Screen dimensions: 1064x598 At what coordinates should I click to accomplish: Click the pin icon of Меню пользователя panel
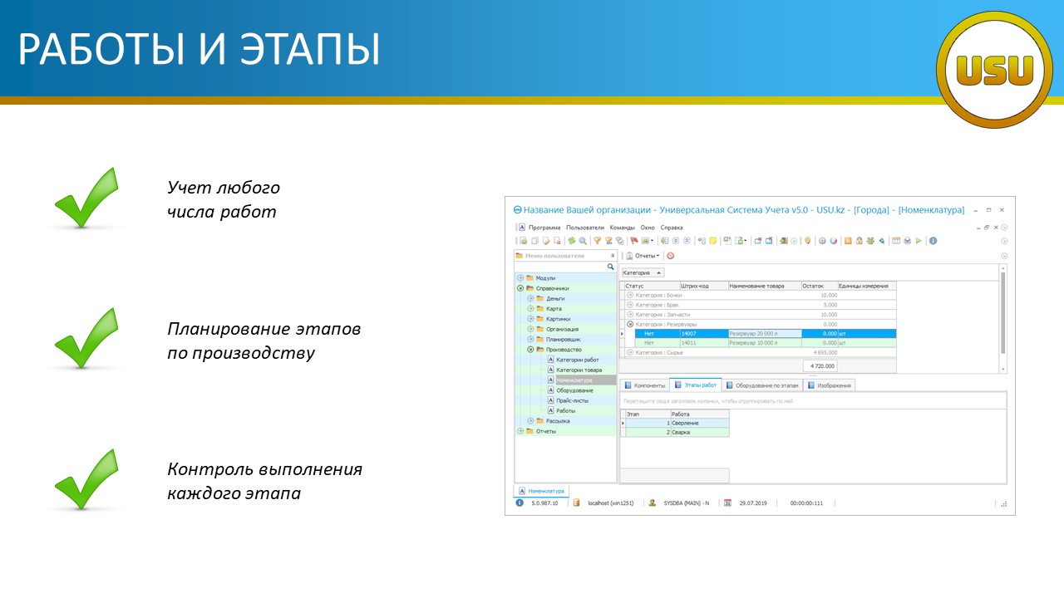pos(613,256)
